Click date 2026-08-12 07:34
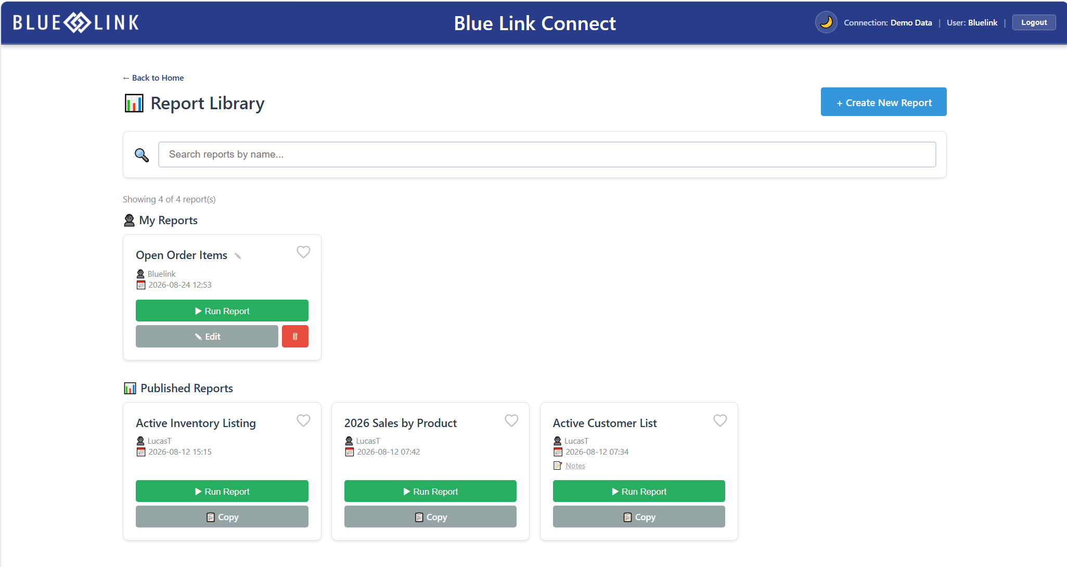1067x567 pixels. (597, 452)
